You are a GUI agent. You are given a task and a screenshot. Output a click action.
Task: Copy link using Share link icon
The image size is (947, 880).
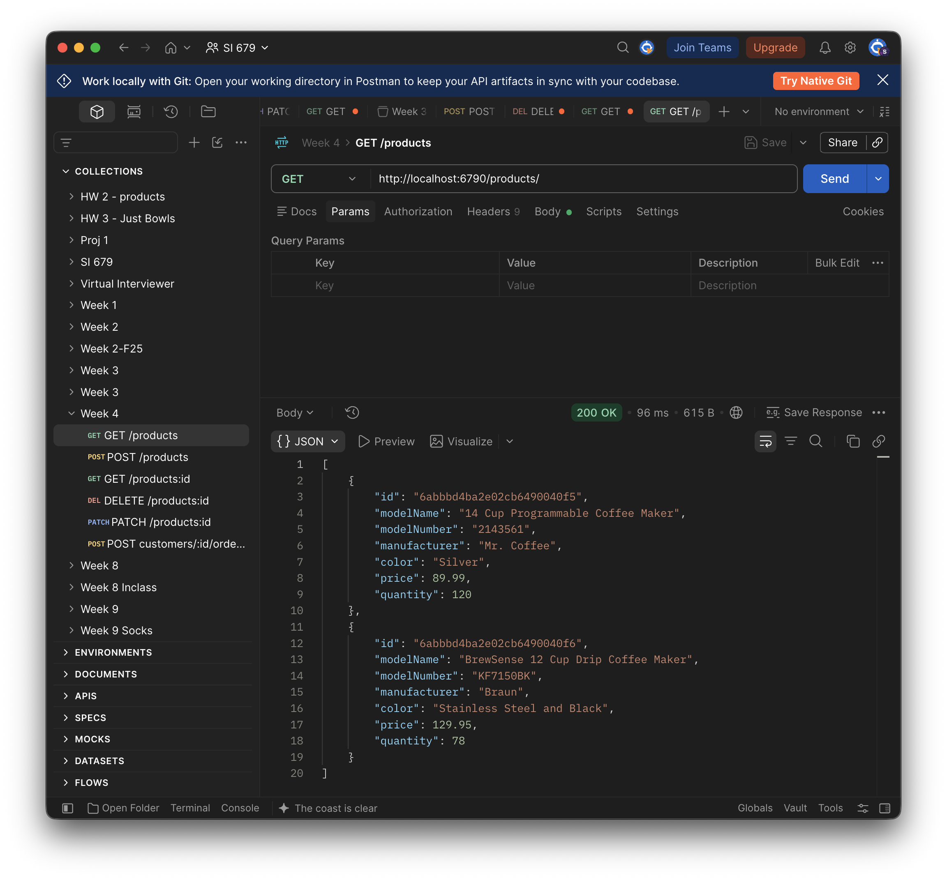[877, 143]
